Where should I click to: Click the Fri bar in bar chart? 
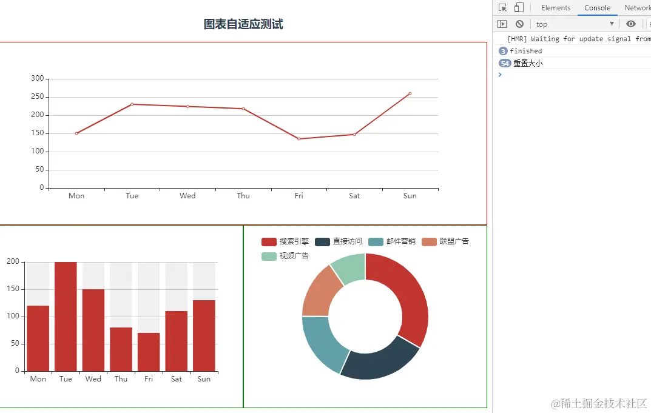(149, 352)
